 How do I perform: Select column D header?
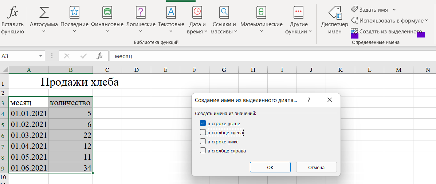pyautogui.click(x=136, y=70)
